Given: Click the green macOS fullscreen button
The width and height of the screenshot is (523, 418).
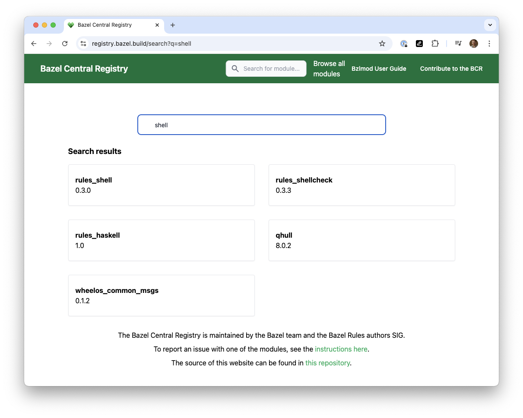Looking at the screenshot, I should pos(53,25).
